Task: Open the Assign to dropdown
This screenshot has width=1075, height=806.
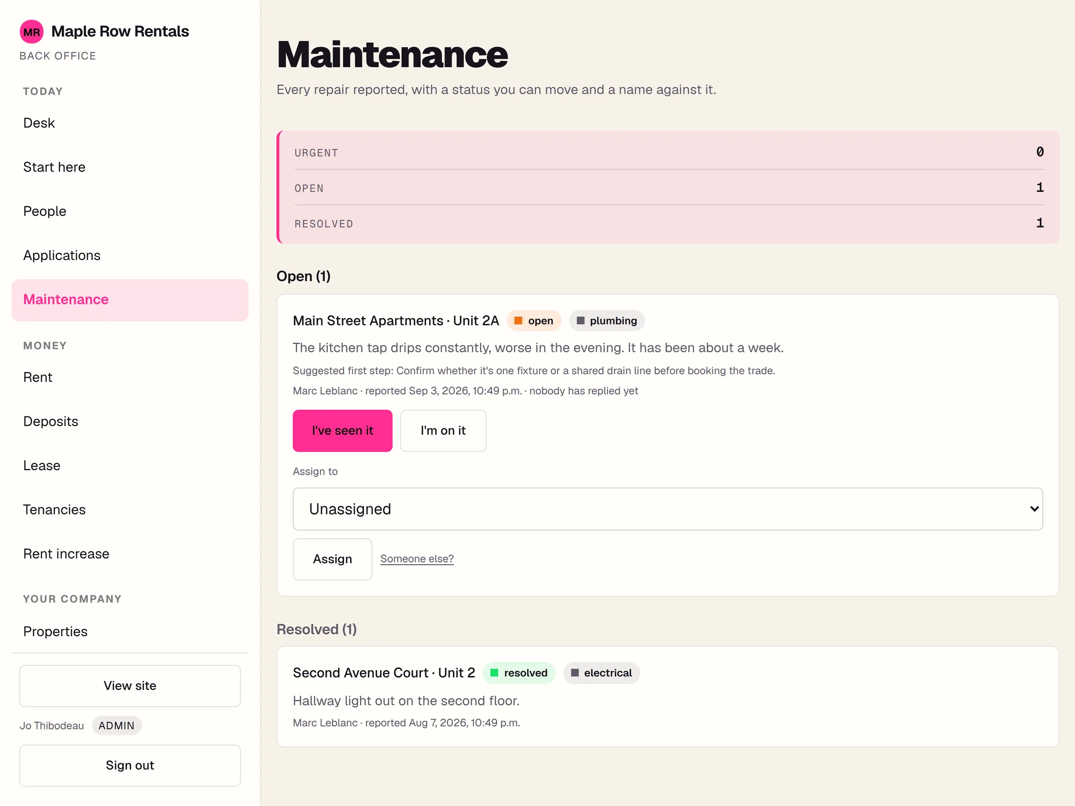Action: coord(667,509)
